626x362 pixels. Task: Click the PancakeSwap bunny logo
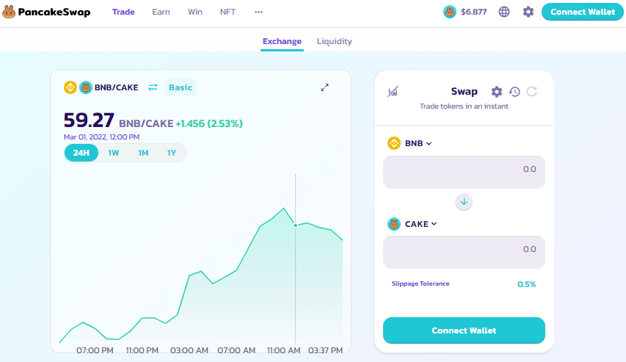tap(9, 12)
